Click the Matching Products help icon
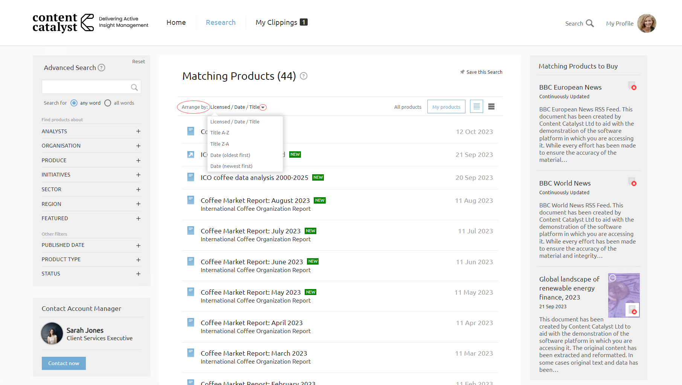The width and height of the screenshot is (682, 385). [x=304, y=76]
